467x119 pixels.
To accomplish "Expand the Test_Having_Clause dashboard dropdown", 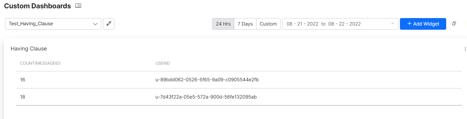I will 53,24.
